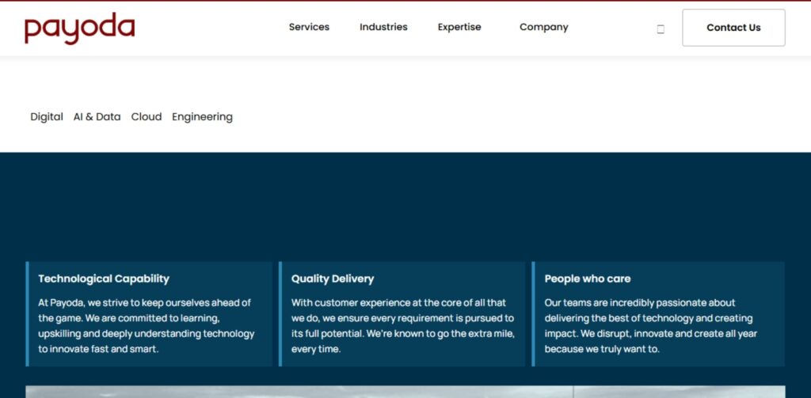Screen dimensions: 811x398
Task: Click the People who care heading
Action: 588,279
